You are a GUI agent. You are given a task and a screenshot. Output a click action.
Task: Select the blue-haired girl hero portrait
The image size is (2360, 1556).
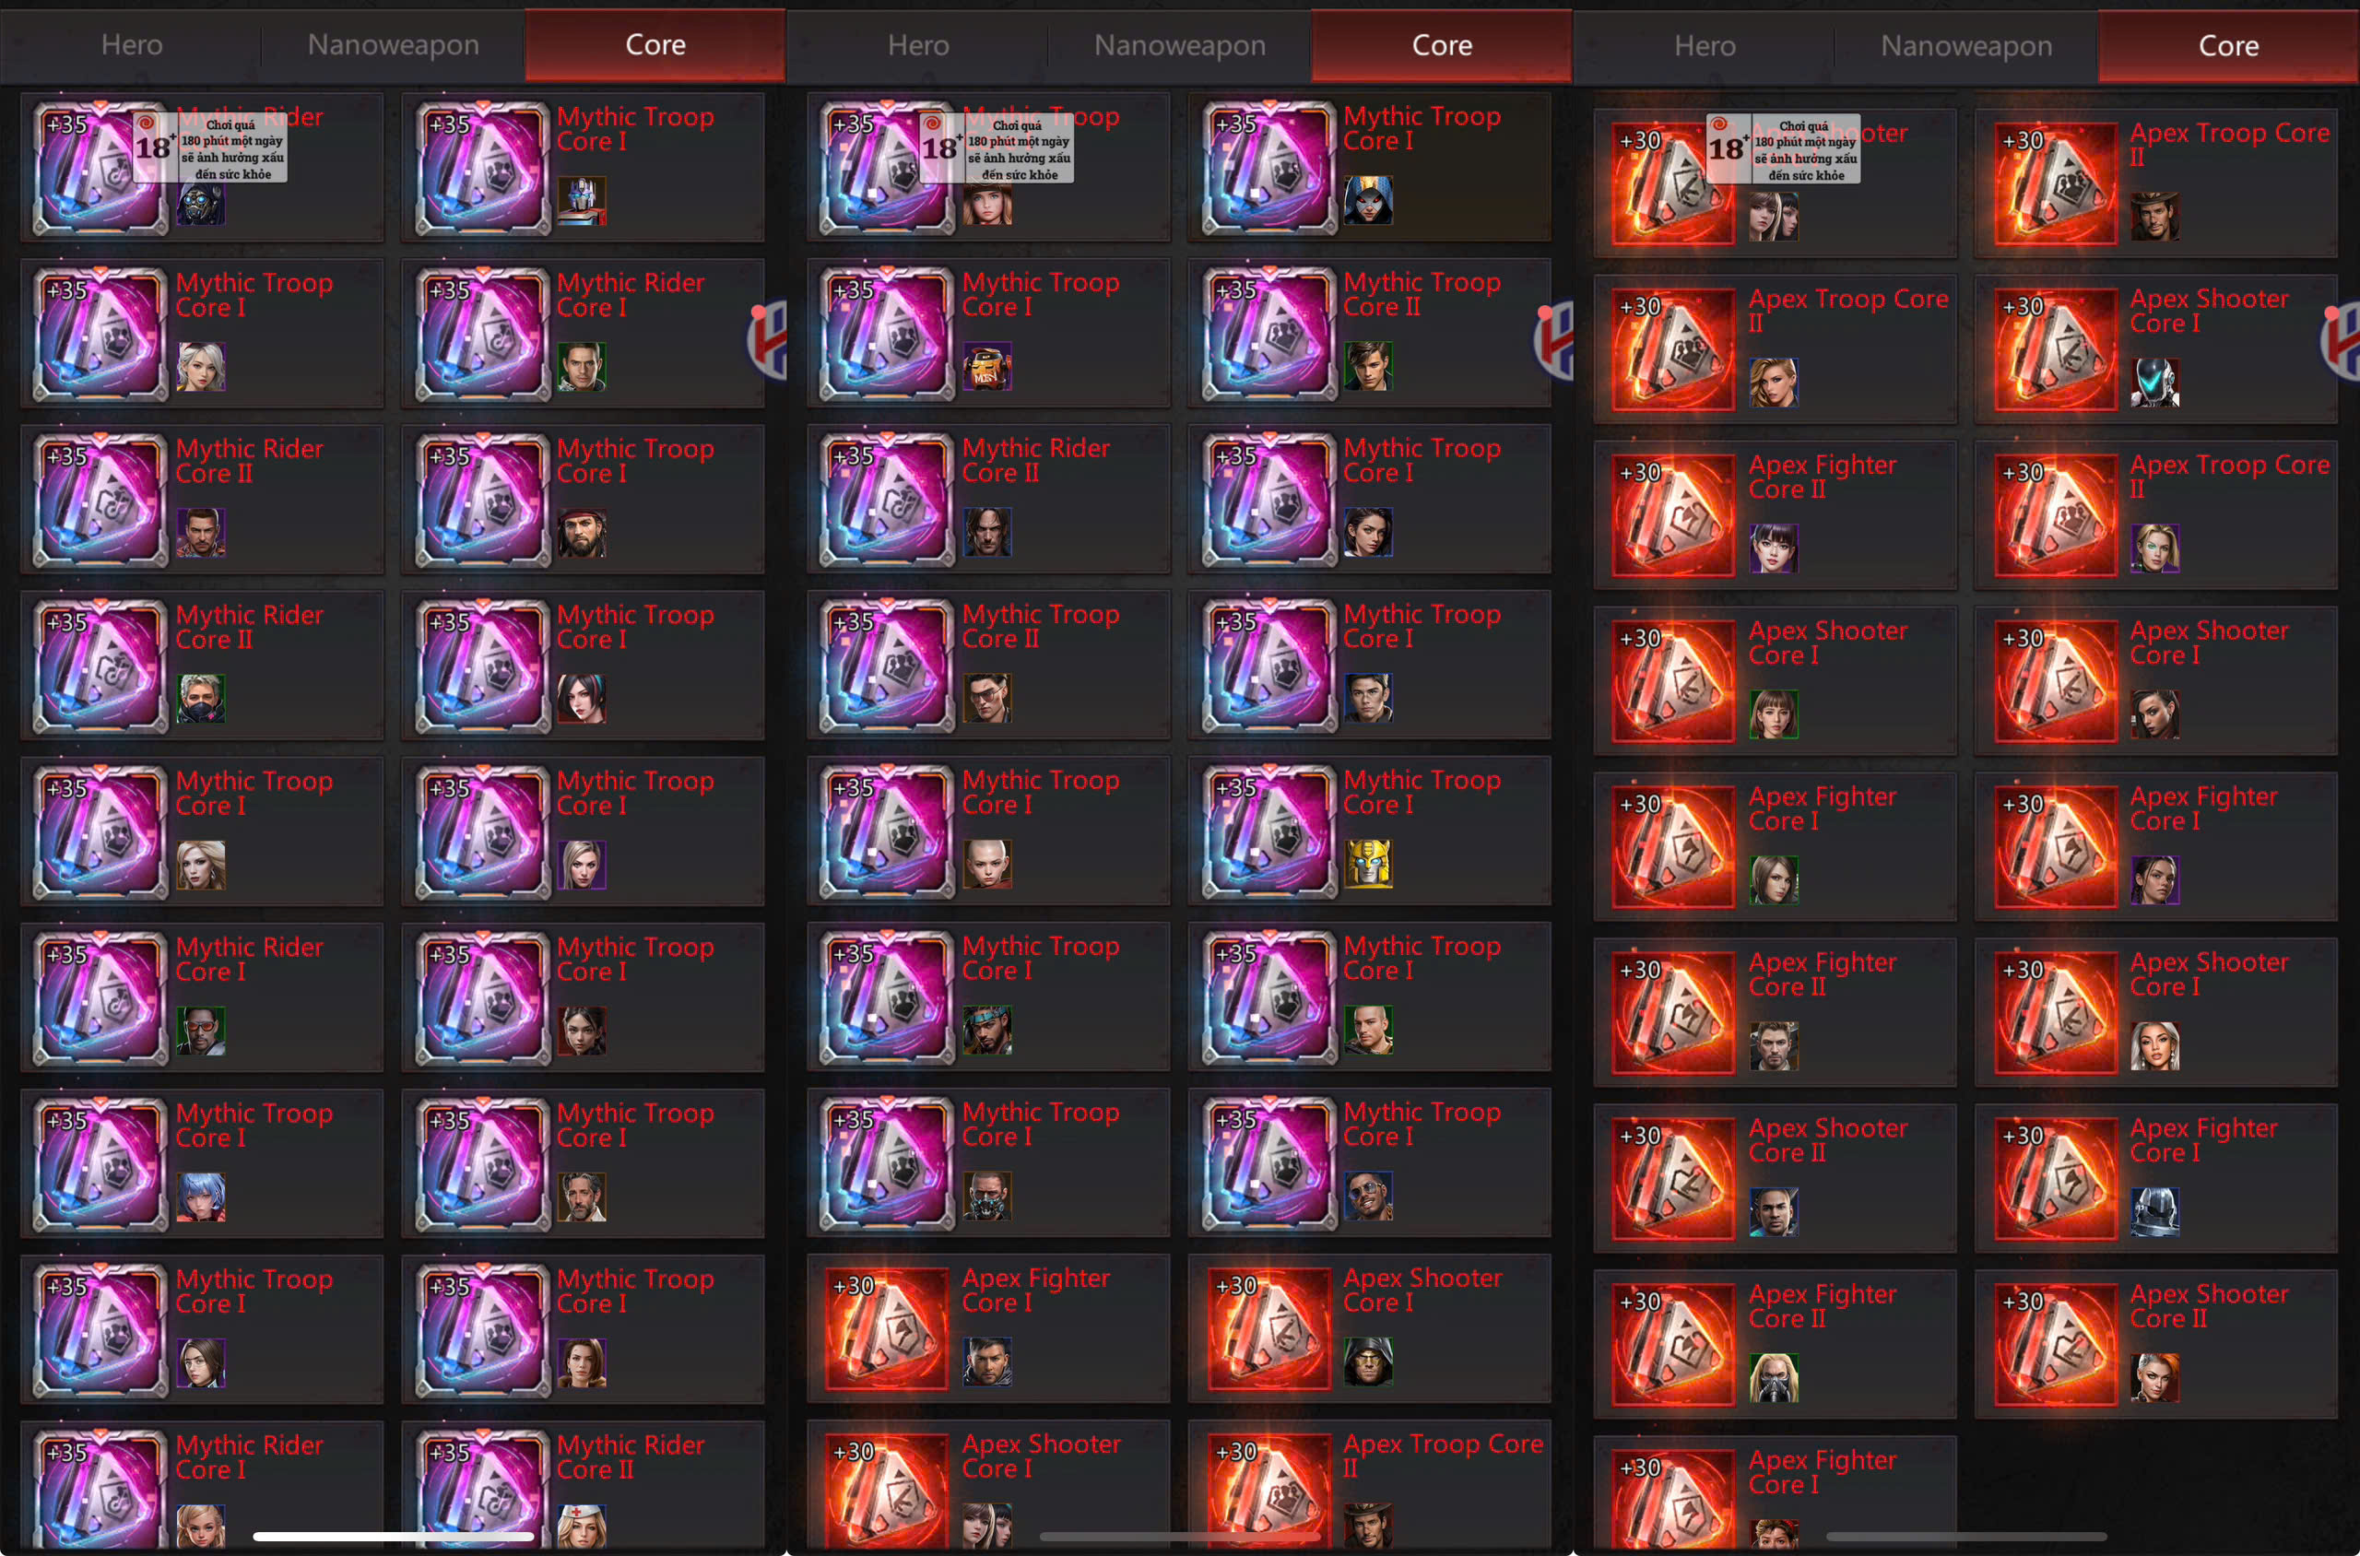200,1196
